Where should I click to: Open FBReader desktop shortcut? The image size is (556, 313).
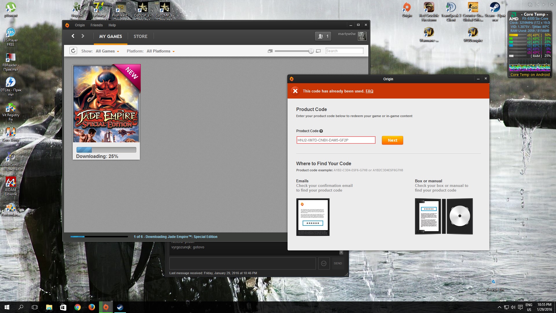(11, 61)
